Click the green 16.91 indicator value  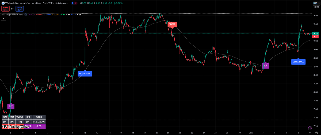pyautogui.click(x=62, y=14)
